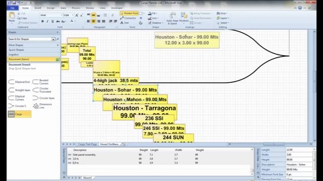Screen dimensions: 323x181
Task: Switch to the Insert ribbon tab
Action: pos(38,8)
